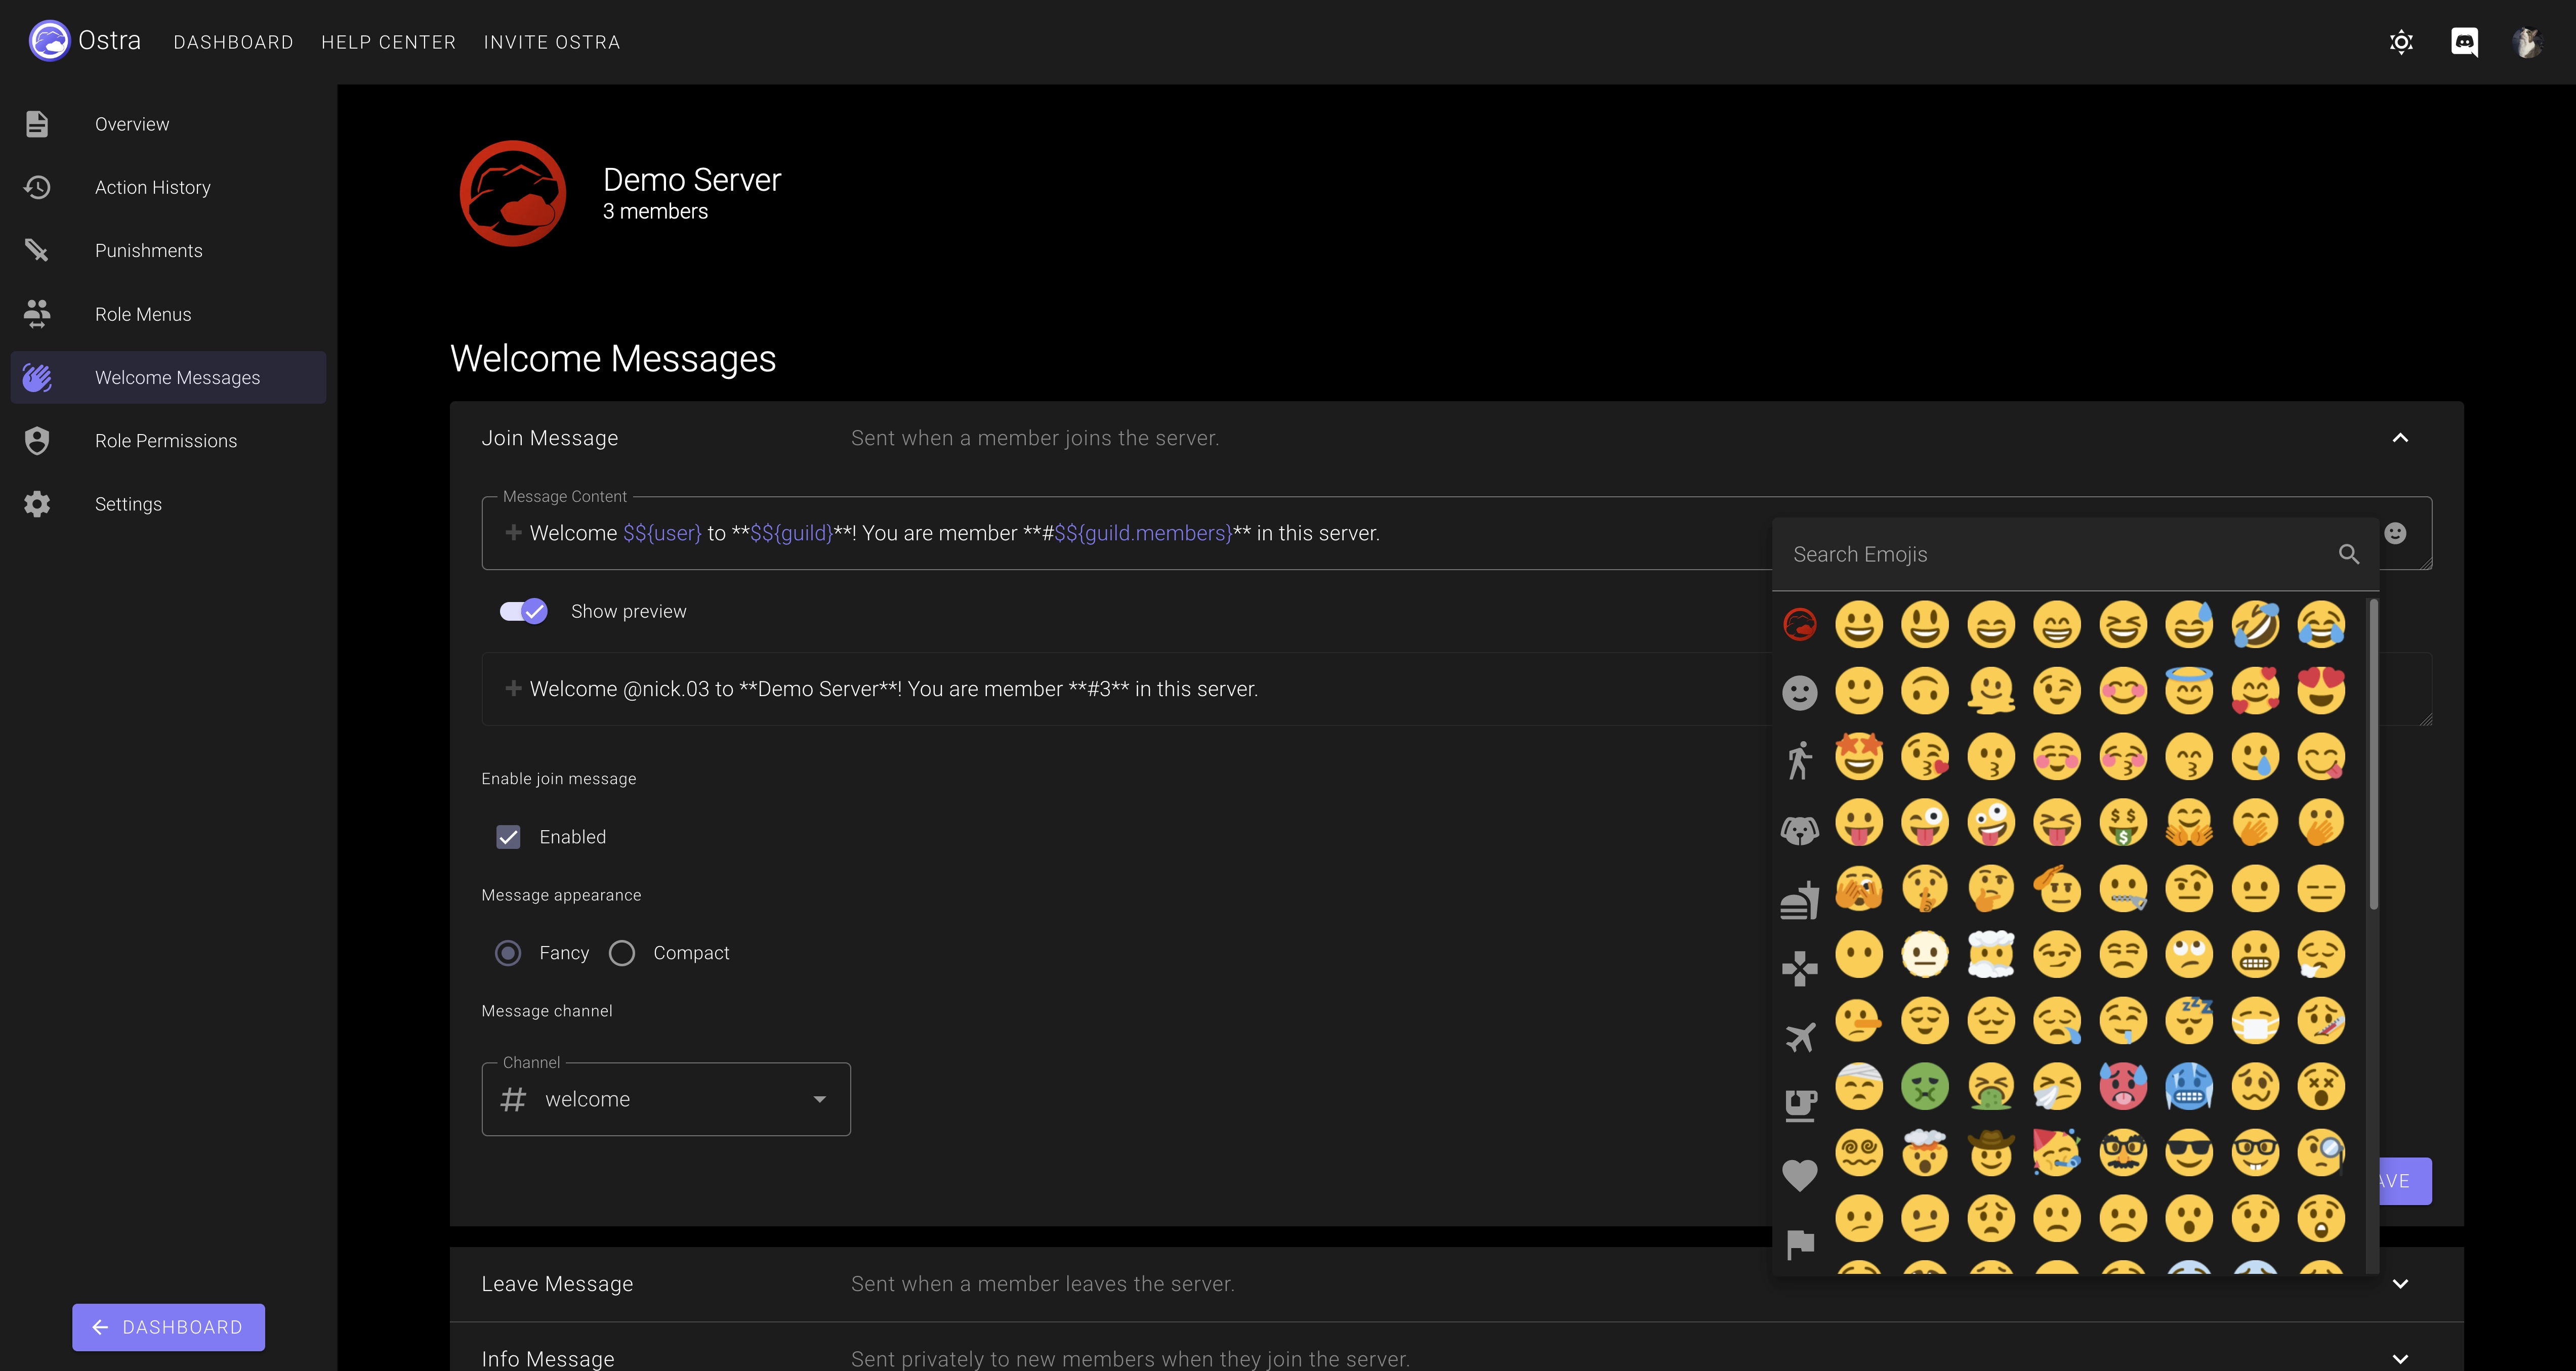Open the Role Permissions page
Screen dimensions: 2576x1371
[x=166, y=440]
